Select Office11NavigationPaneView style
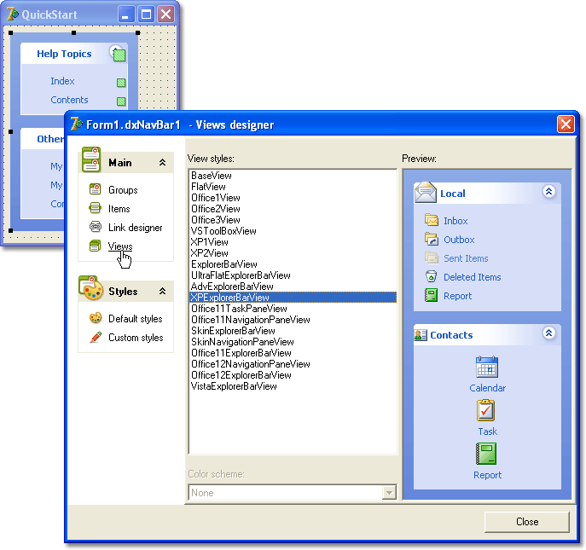 (251, 320)
